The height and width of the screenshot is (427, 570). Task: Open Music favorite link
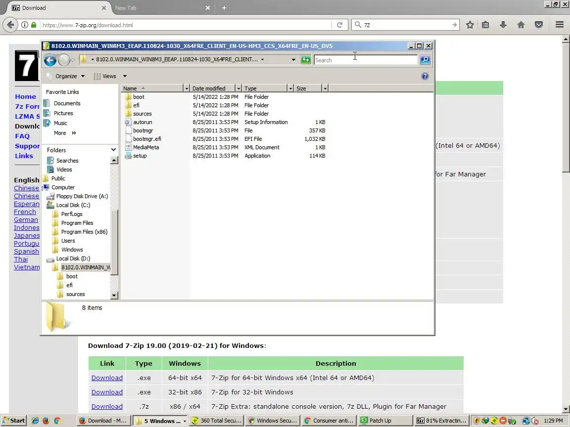click(60, 123)
